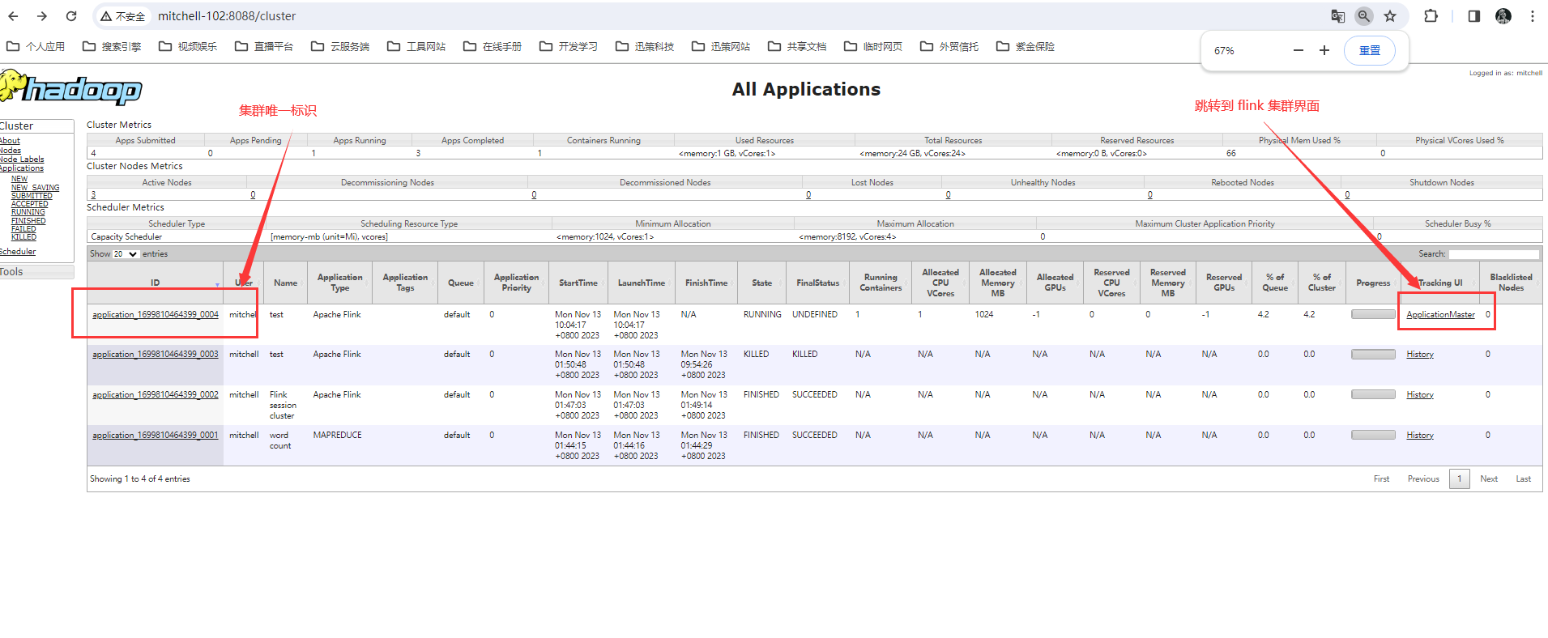Image resolution: width=1548 pixels, height=638 pixels.
Task: Open the Show entries count dropdown
Action: [126, 254]
